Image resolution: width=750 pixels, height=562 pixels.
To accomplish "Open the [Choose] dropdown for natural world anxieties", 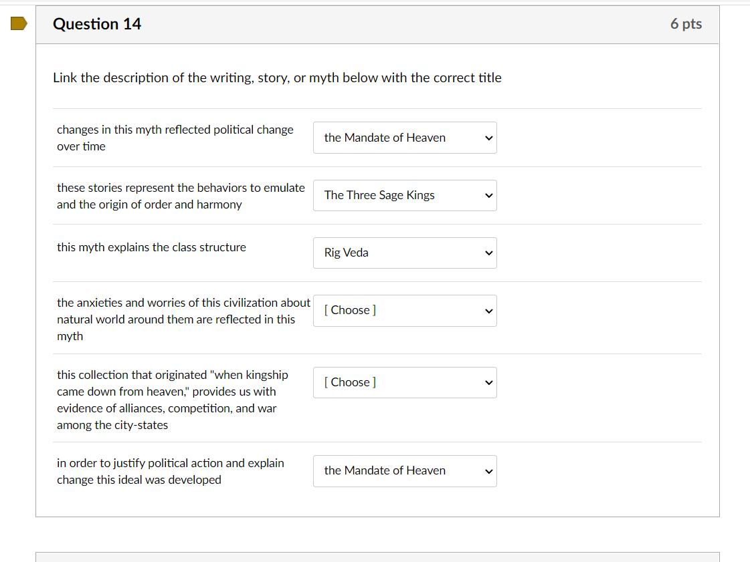I will (x=404, y=311).
